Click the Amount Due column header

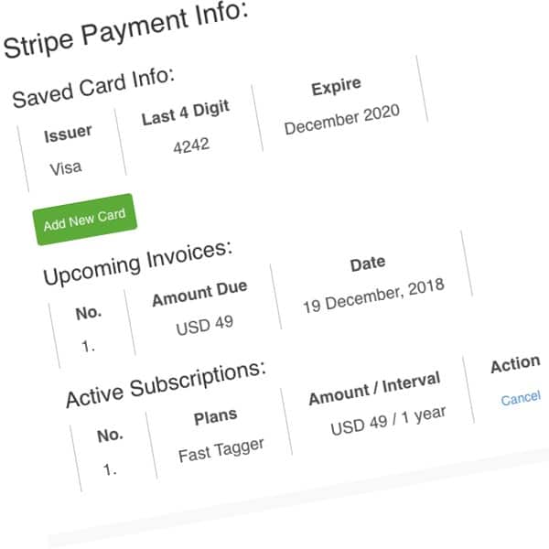(x=199, y=294)
